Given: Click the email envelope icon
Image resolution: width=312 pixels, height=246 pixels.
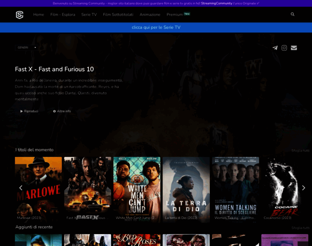Looking at the screenshot, I should click(x=294, y=48).
